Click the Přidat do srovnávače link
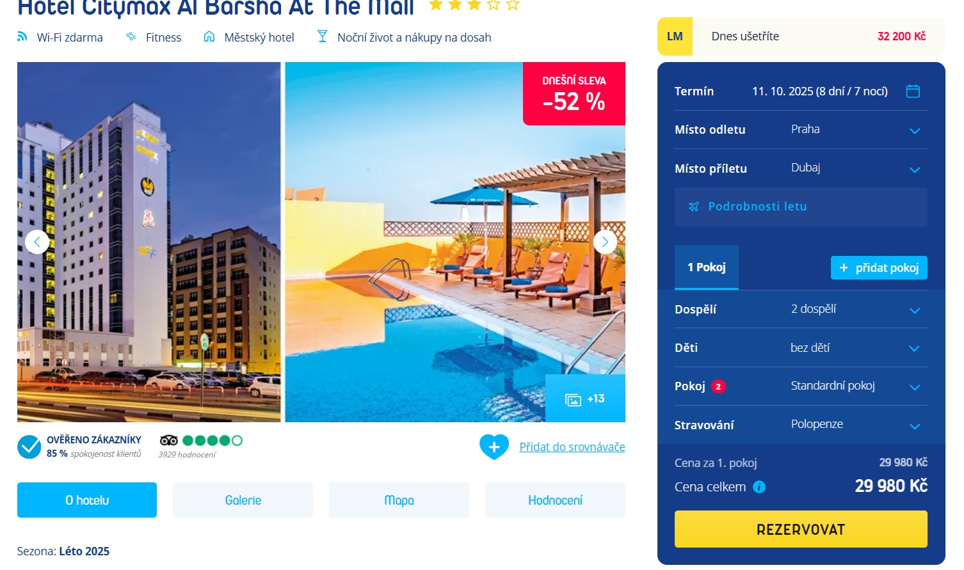 tap(572, 447)
